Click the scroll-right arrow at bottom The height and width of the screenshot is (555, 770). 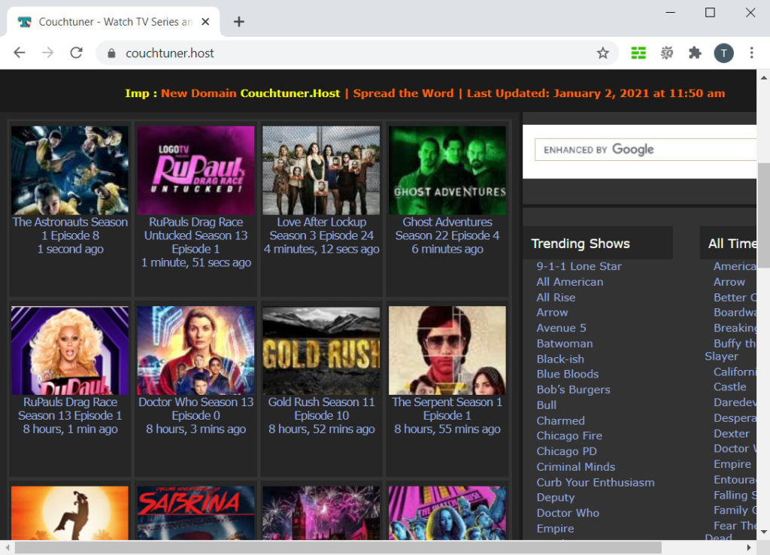tap(748, 547)
